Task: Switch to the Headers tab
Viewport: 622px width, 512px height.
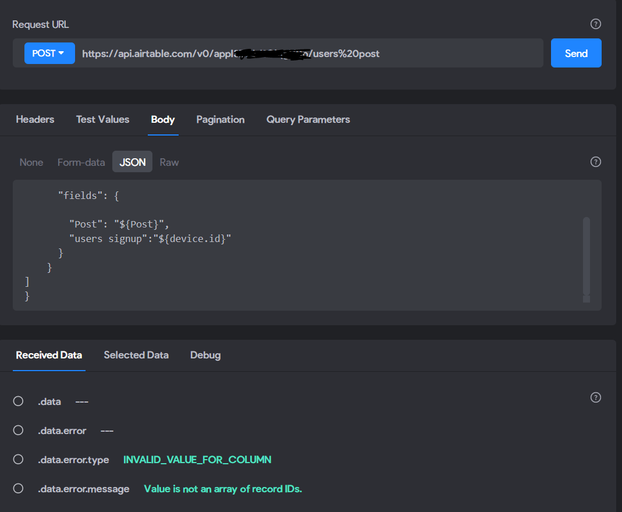Action: coord(35,119)
